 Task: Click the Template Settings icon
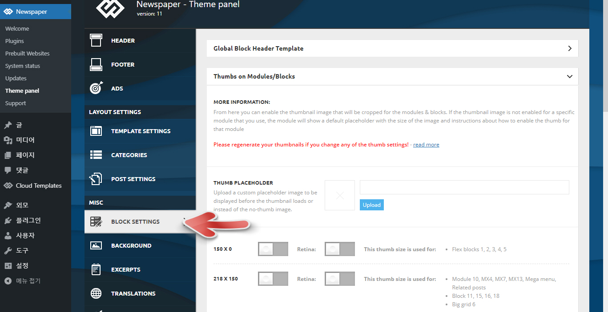pos(96,131)
